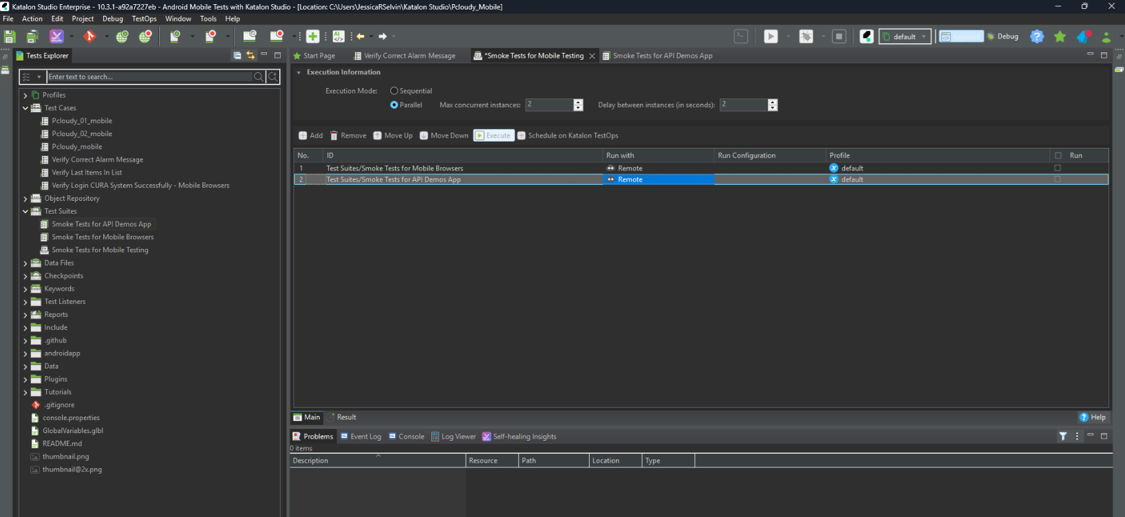Run the test with the play icon

(x=771, y=36)
